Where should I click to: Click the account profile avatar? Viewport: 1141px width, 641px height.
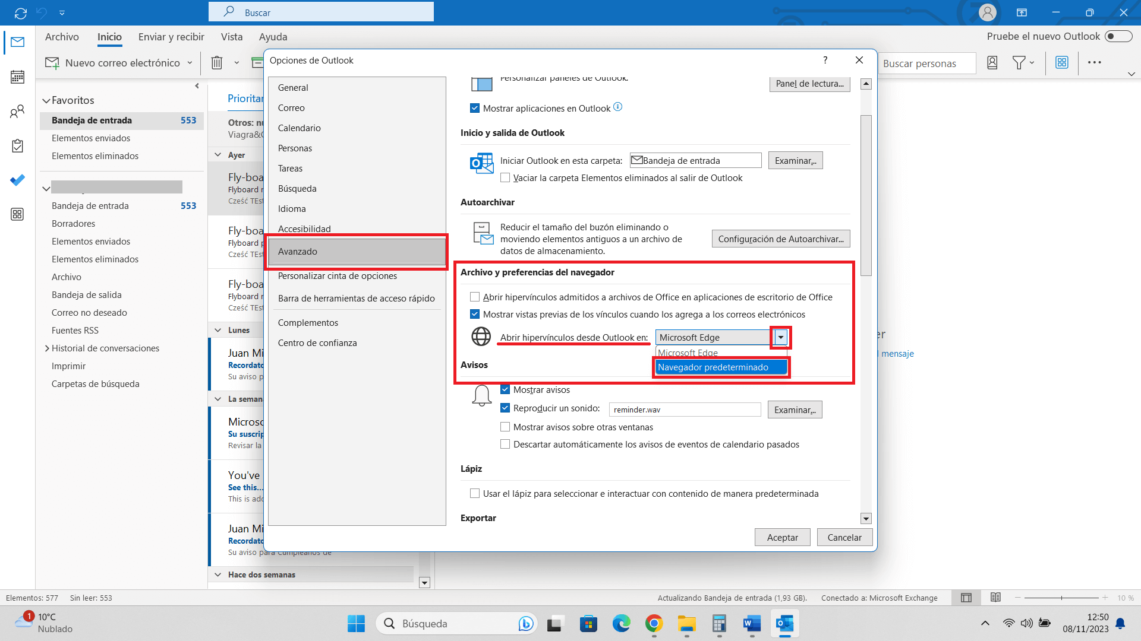tap(988, 12)
